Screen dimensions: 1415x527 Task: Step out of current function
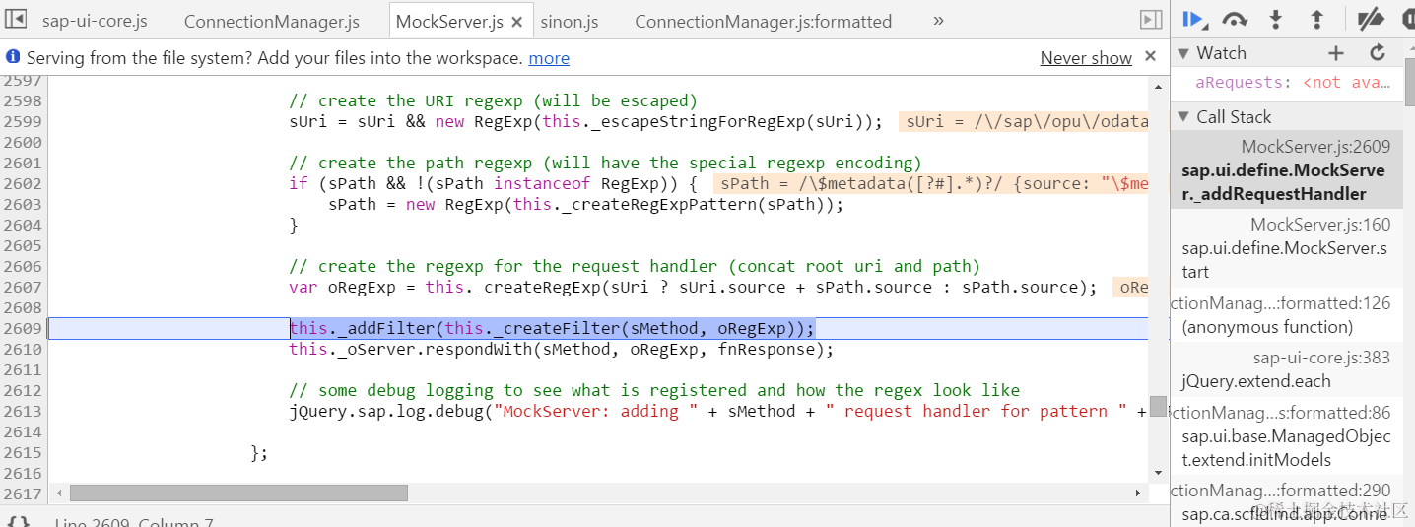[x=1316, y=19]
